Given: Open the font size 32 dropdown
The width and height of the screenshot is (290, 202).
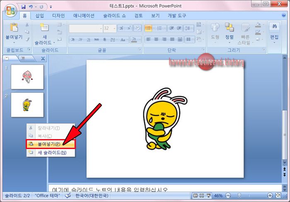Looking at the screenshot, I should (114, 29).
